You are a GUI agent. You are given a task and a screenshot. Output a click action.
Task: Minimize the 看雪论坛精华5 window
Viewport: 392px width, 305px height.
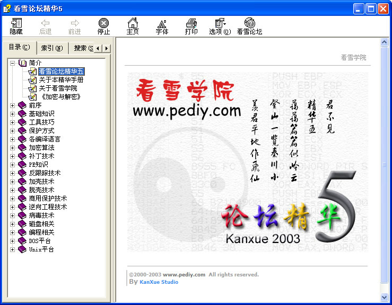pyautogui.click(x=359, y=9)
